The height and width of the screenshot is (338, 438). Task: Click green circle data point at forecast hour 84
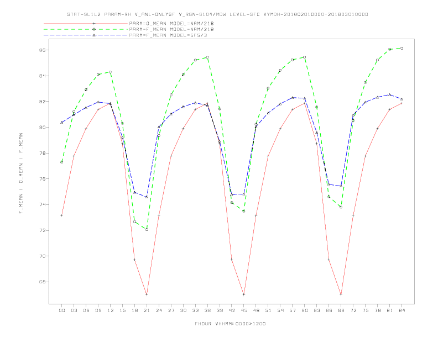401,48
